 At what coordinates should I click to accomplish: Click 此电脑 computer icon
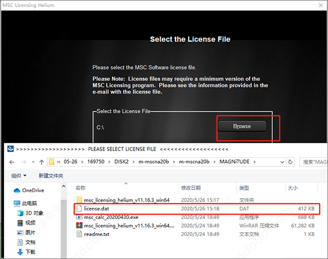coord(17,203)
